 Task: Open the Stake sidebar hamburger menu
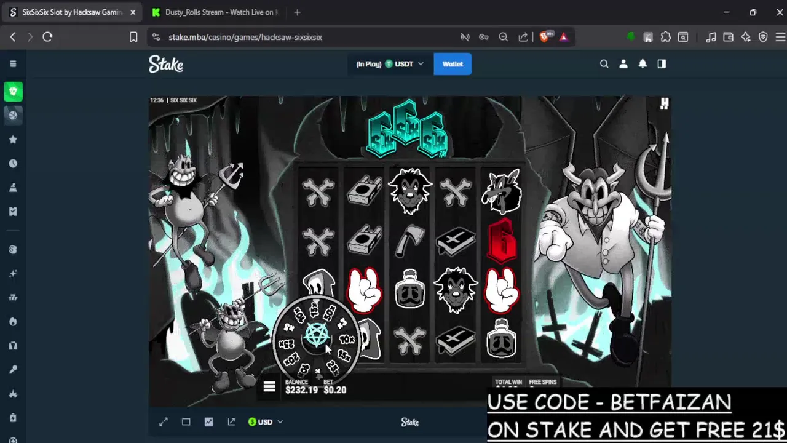13,64
